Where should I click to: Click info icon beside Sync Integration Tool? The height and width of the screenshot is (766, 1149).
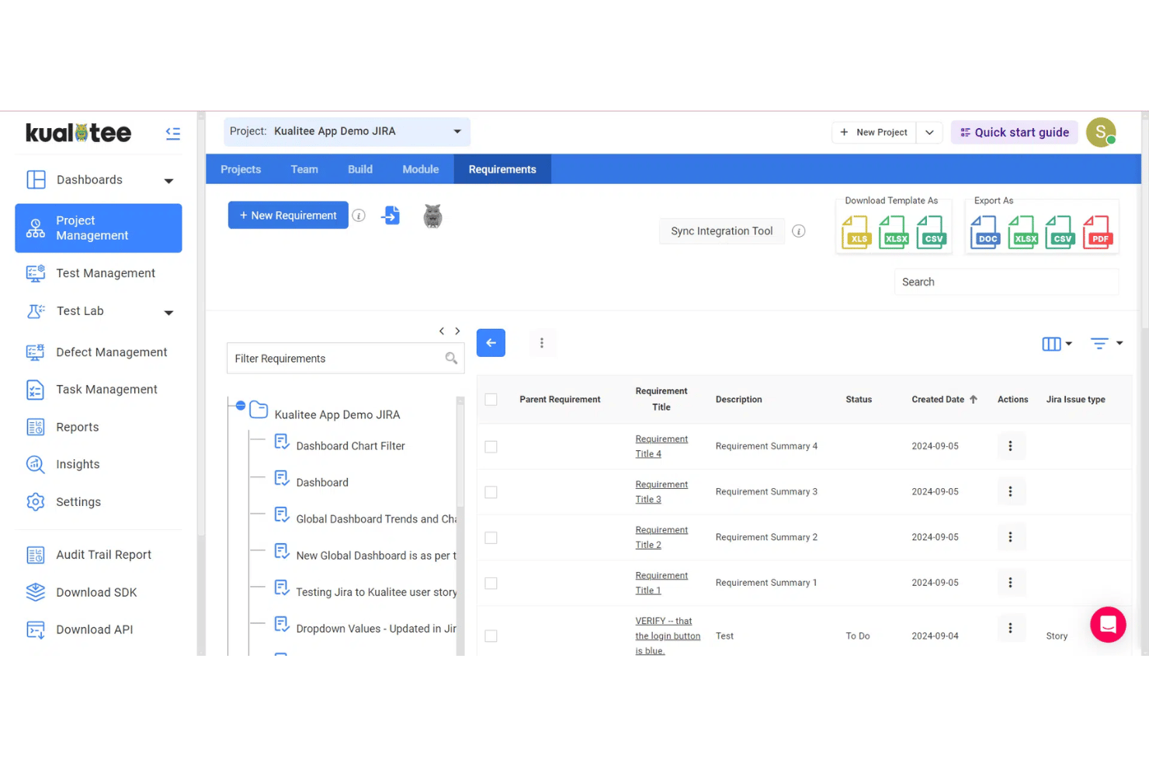(x=798, y=231)
